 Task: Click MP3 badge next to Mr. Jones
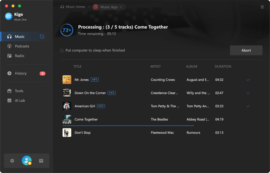(x=94, y=80)
